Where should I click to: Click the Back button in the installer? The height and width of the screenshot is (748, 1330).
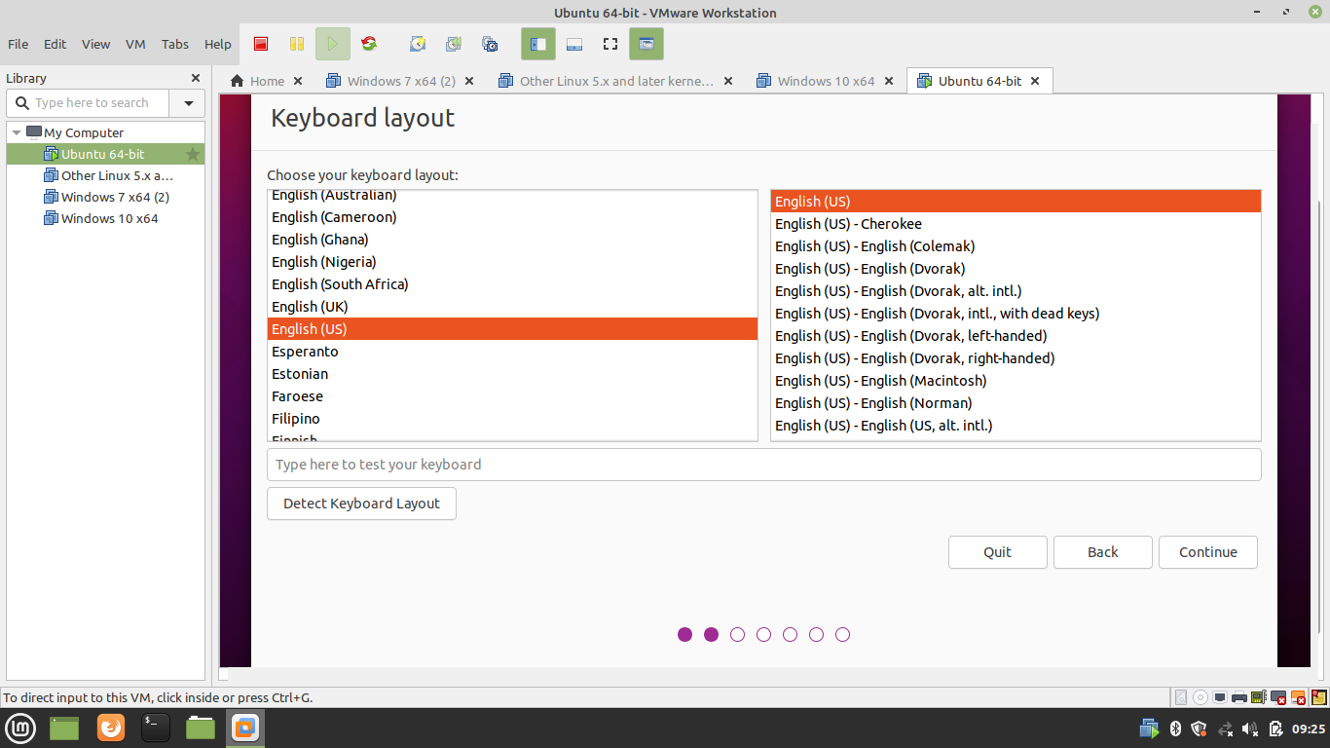[1103, 552]
